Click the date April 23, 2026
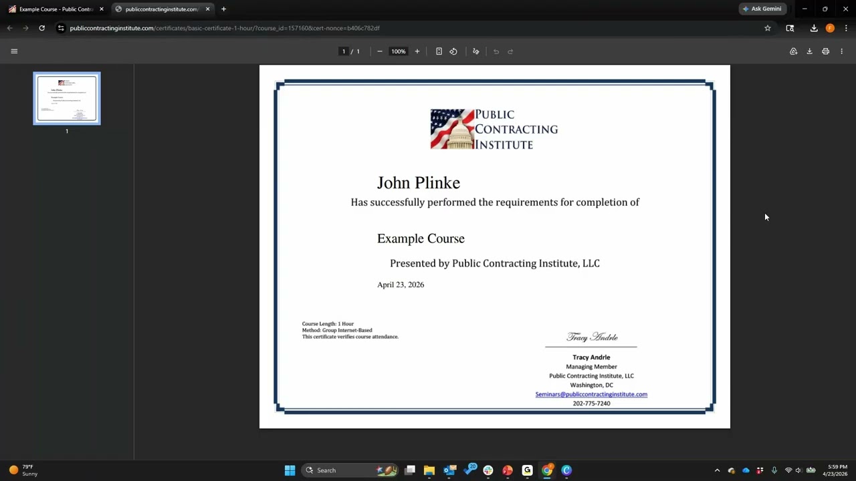 401,285
